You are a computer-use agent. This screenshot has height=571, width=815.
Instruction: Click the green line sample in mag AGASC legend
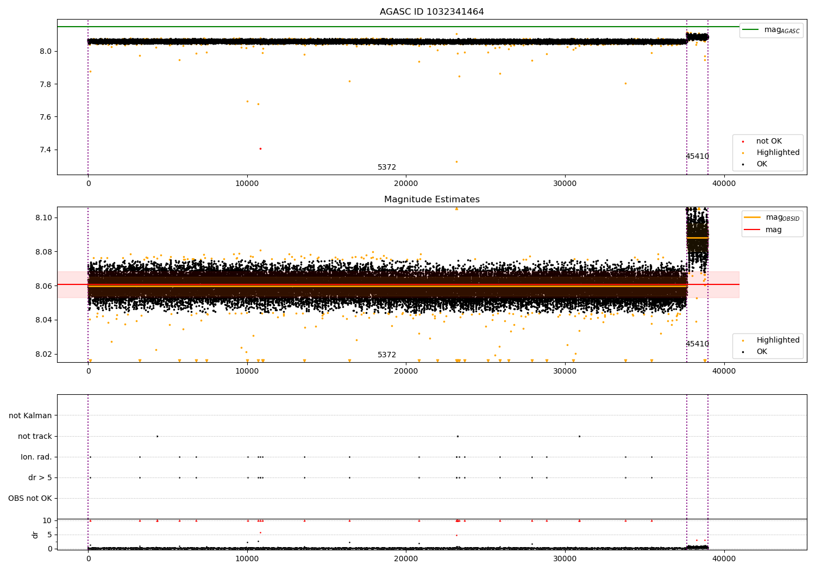(751, 30)
